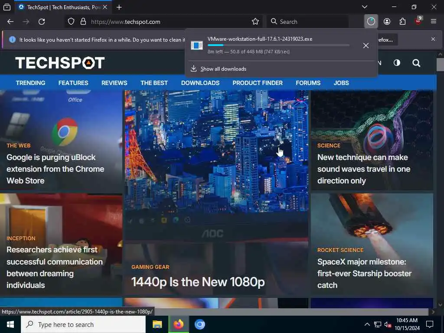Open the uBlock extension icon with badge
The width and height of the screenshot is (444, 333).
point(418,21)
